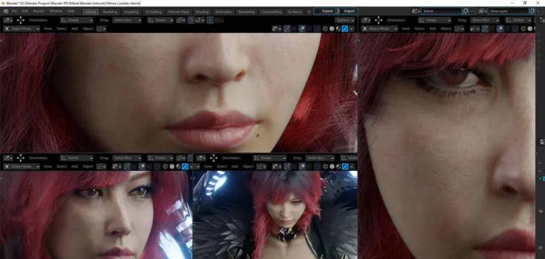Open editor type dropdown in bottom-left viewport
This screenshot has width=545, height=259.
click(x=8, y=158)
